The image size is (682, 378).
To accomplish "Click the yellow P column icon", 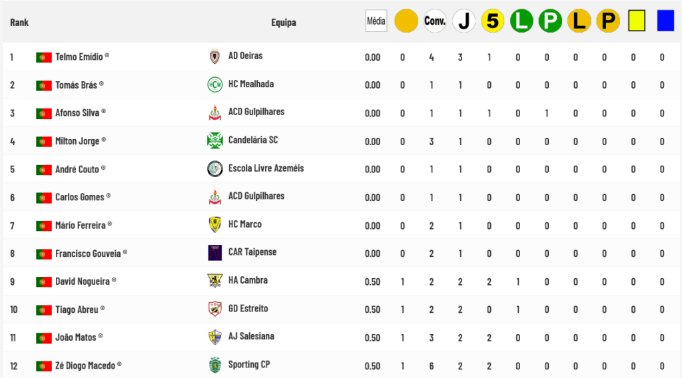I will click(607, 21).
